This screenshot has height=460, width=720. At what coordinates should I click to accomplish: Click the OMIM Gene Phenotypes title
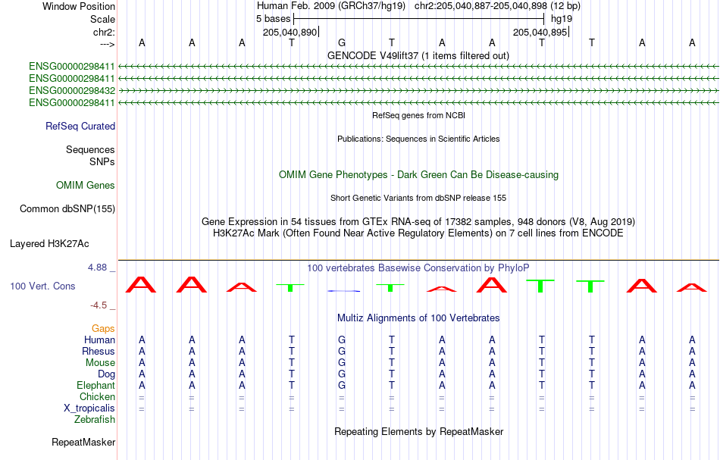click(418, 175)
